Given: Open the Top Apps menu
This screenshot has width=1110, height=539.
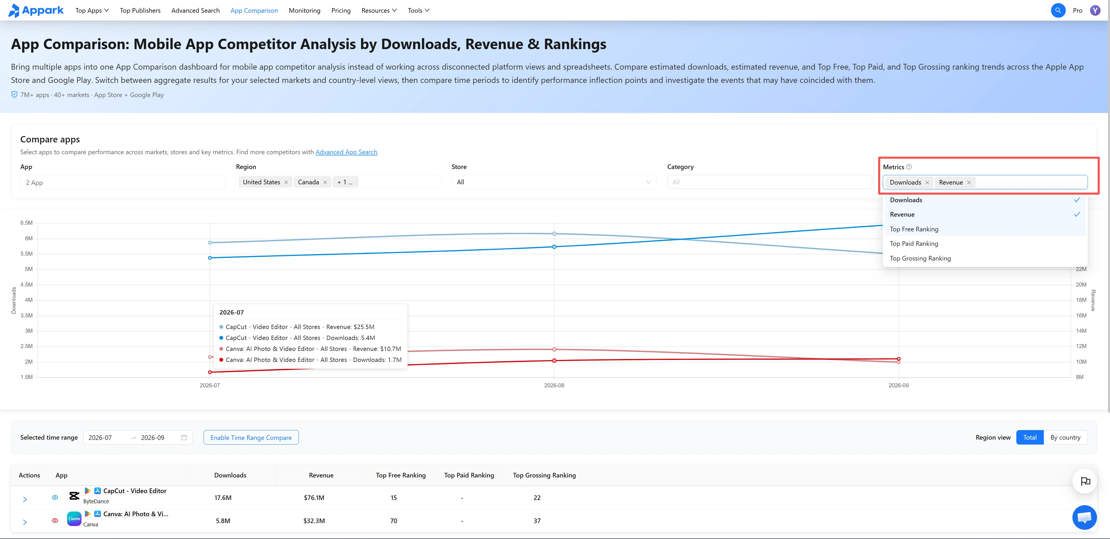Looking at the screenshot, I should pyautogui.click(x=92, y=10).
